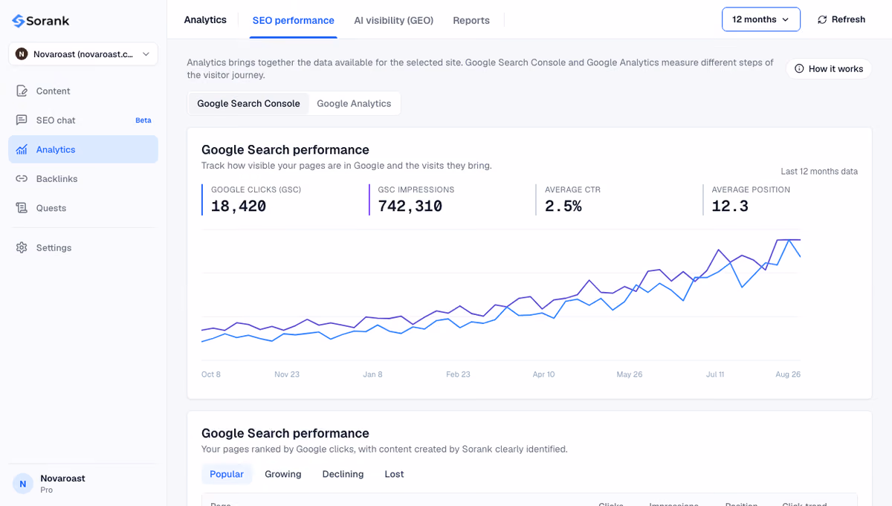Click the Backlinks chain icon

22,179
